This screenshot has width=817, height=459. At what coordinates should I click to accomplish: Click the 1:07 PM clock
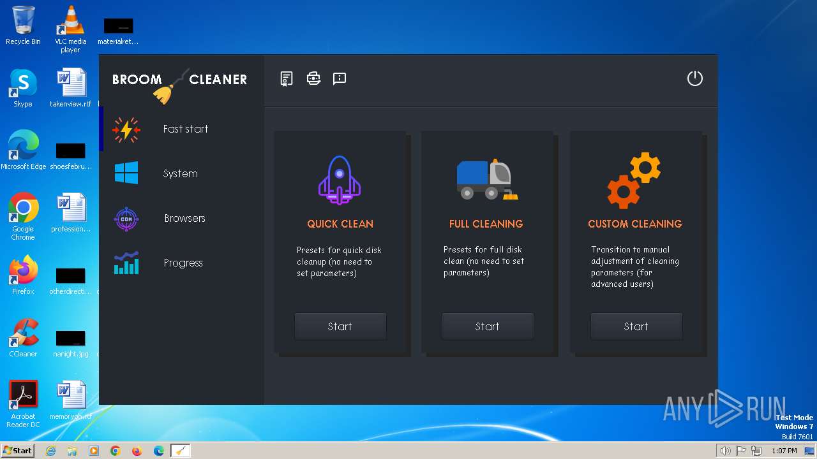click(784, 451)
